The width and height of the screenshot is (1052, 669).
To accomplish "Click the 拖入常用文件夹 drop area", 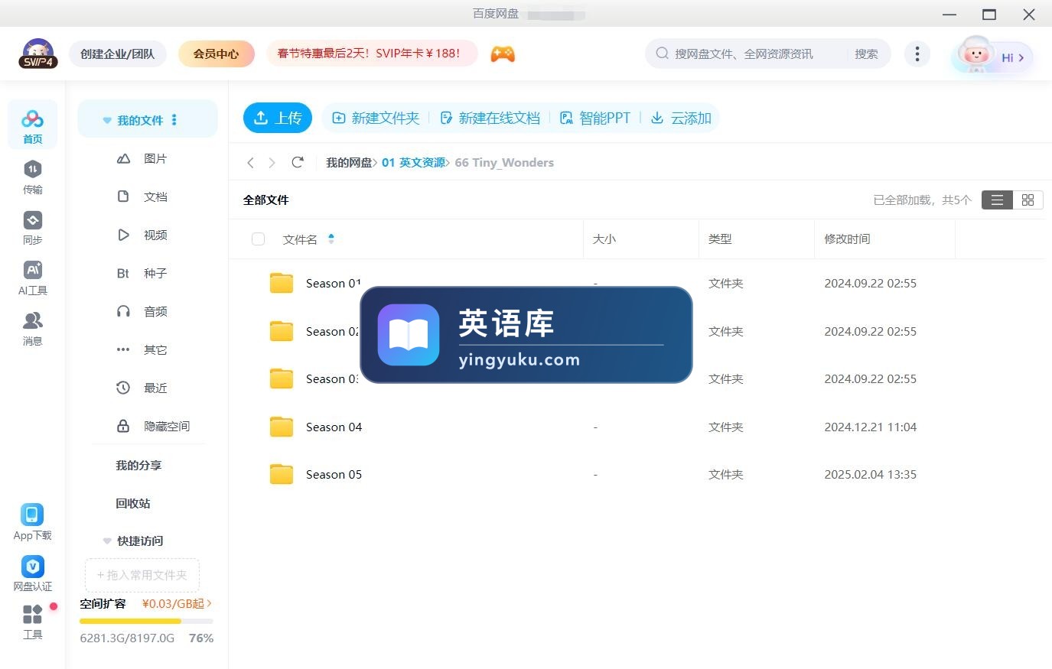I will click(x=142, y=575).
